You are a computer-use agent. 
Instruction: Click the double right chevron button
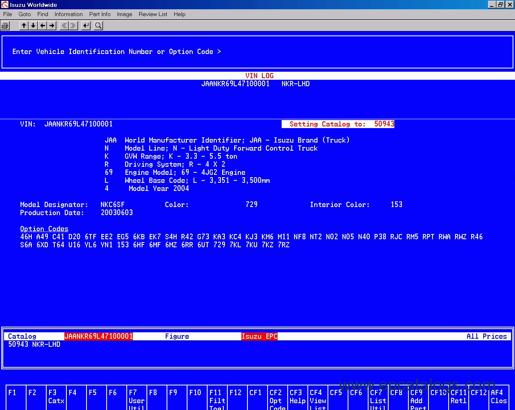pyautogui.click(x=73, y=26)
